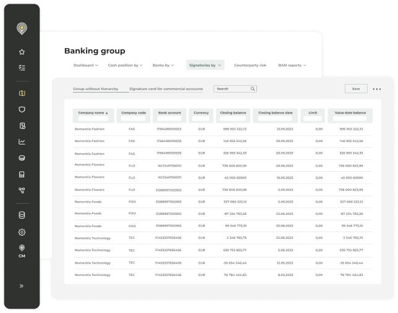Screen dimensions: 398x313
Task: Click closing balance 635 732 853,77 cell
Action: click(x=235, y=250)
